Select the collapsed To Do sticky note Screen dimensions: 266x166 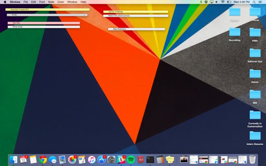tap(47, 15)
